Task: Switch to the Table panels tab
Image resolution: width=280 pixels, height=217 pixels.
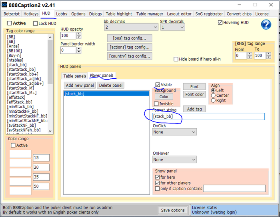Action: 75,76
